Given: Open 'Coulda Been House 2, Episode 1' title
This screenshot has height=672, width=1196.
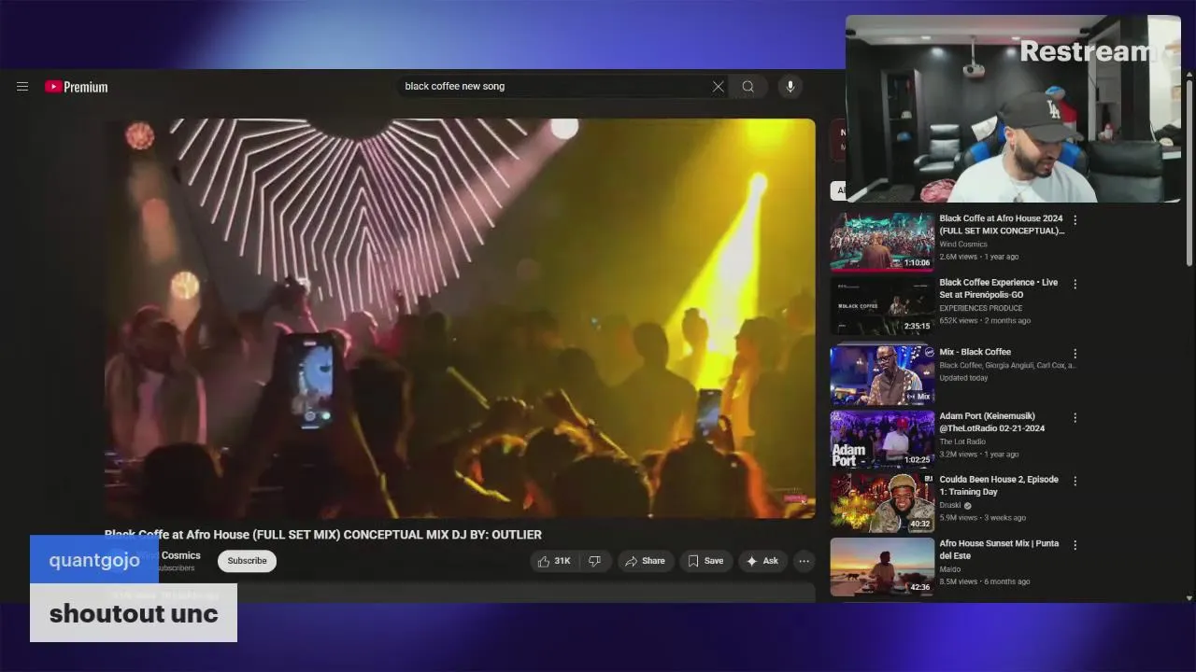Looking at the screenshot, I should point(999,485).
